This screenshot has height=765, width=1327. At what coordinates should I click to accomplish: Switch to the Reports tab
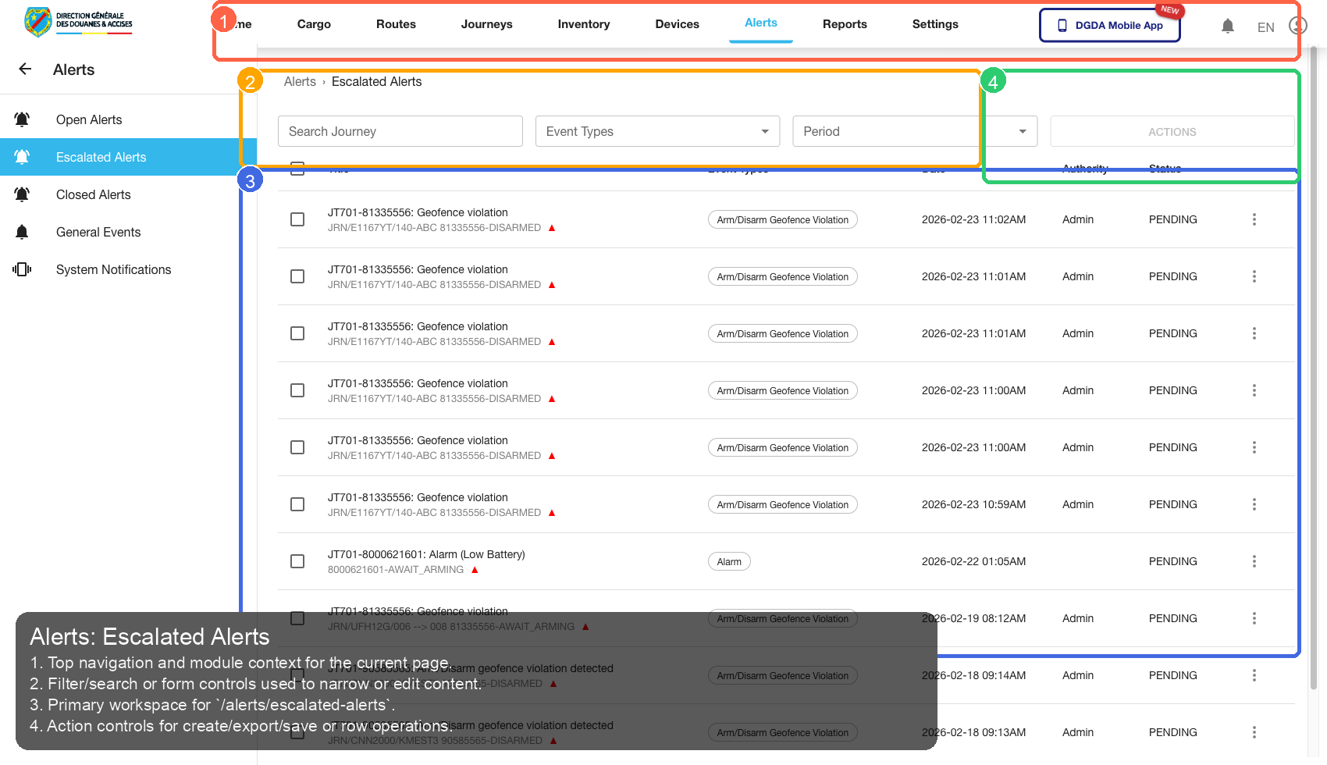pos(845,24)
